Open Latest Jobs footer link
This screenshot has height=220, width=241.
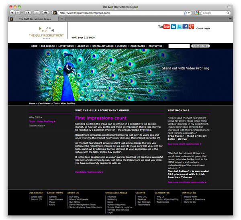pyautogui.click(x=37, y=197)
